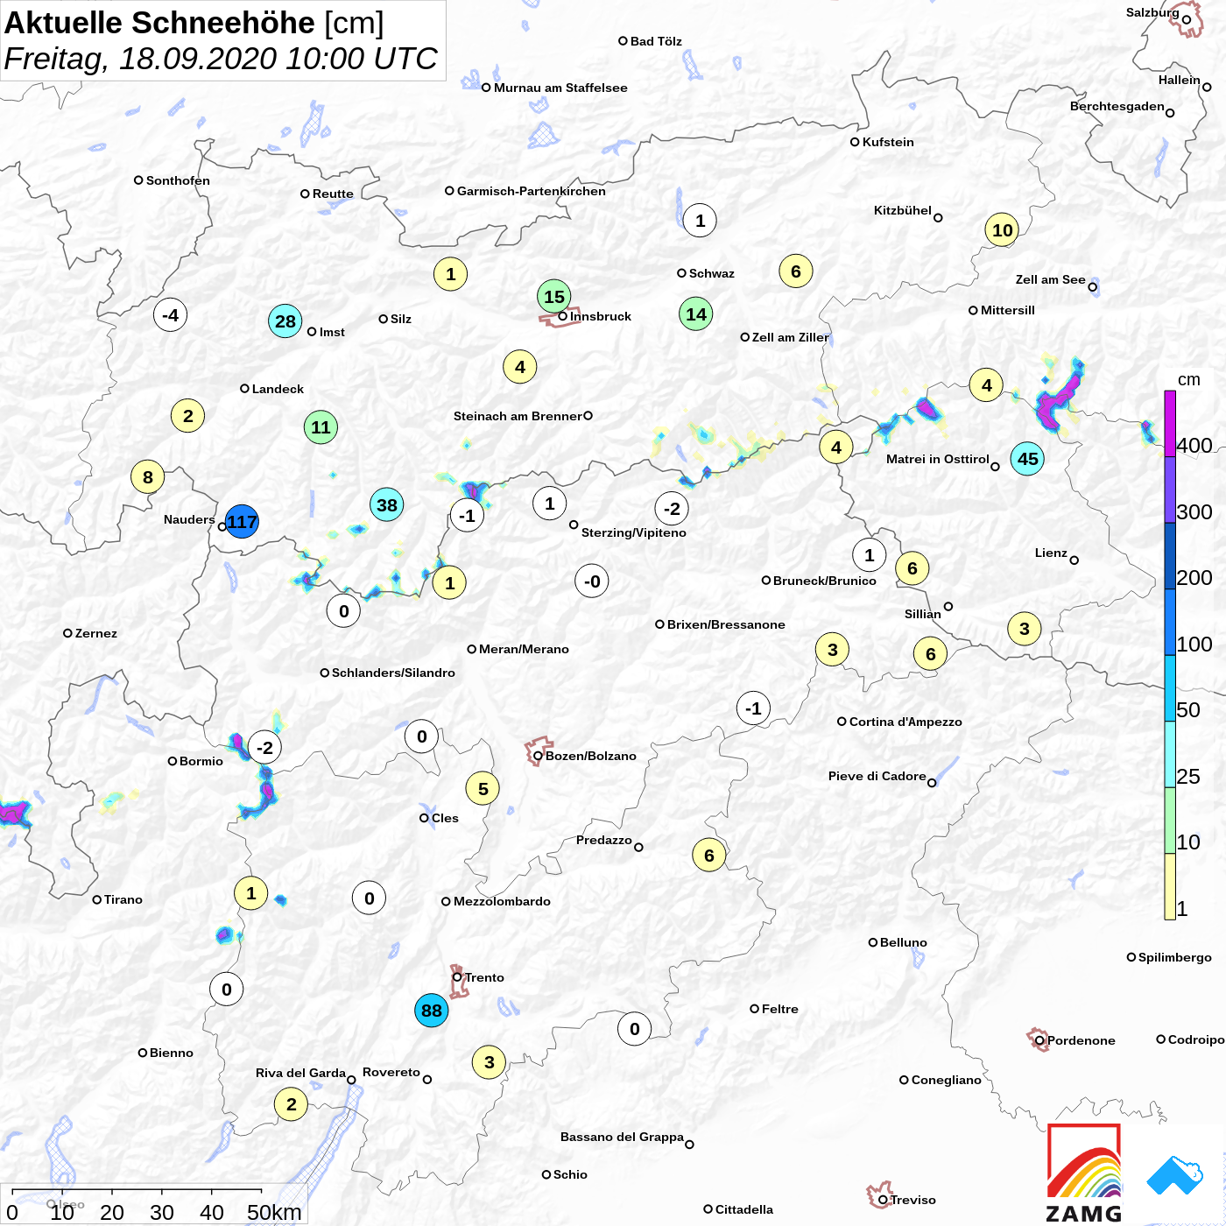Select the Belluno town label
Viewport: 1226px width, 1226px height.
904,942
